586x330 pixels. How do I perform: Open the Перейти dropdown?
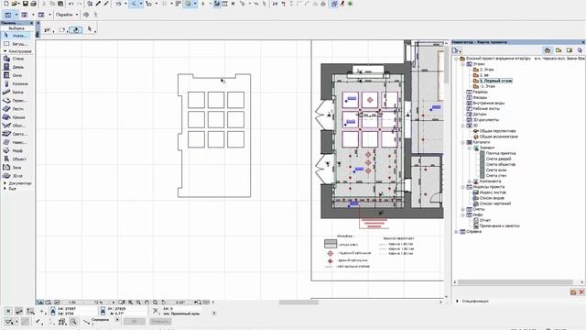67,15
